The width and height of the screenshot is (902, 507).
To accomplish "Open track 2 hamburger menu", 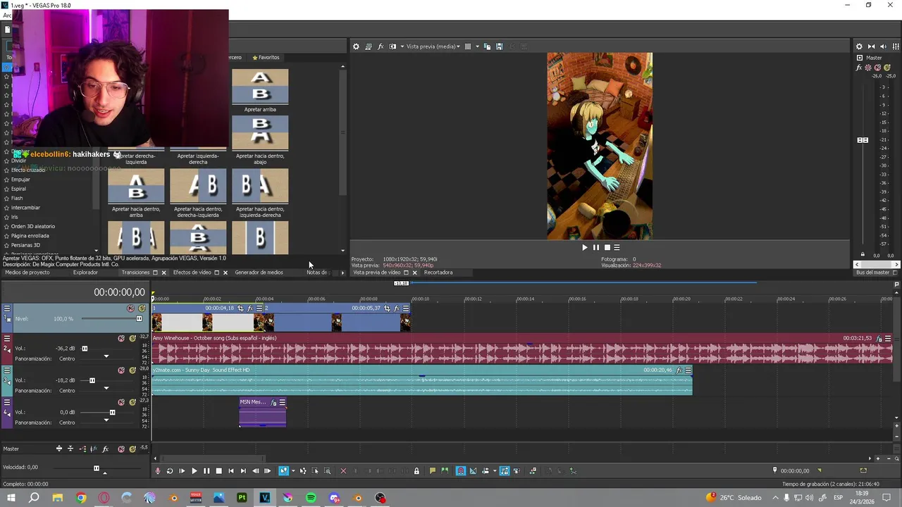I will point(7,339).
